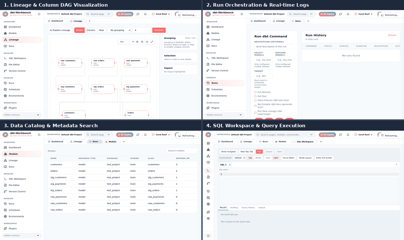The width and height of the screenshot is (404, 240).
Task: Select the stg orders node in lineage graph
Action: coord(103,89)
